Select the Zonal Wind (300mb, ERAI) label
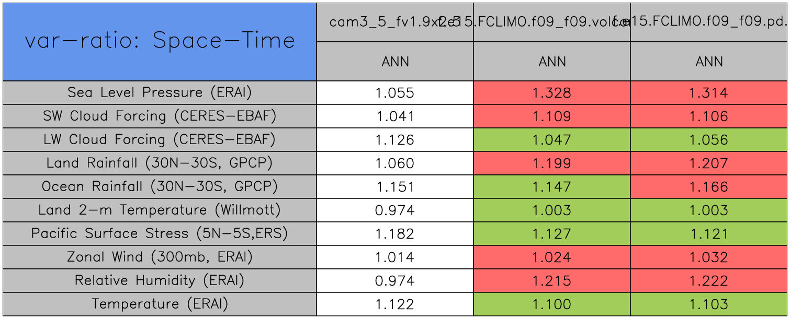790x319 pixels. point(160,257)
